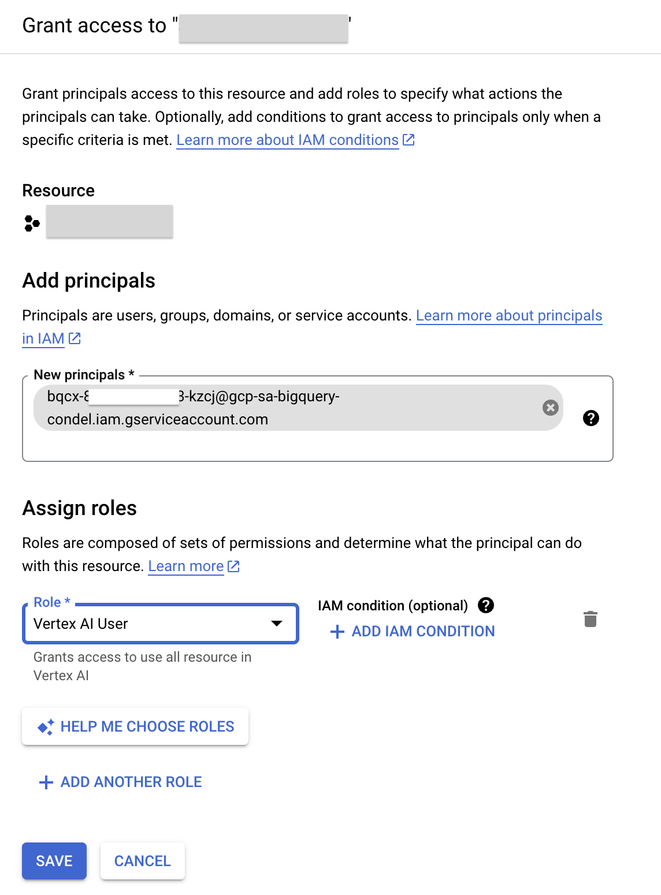Image resolution: width=661 pixels, height=895 pixels.
Task: Open the Learn more link about roles
Action: pyautogui.click(x=186, y=566)
